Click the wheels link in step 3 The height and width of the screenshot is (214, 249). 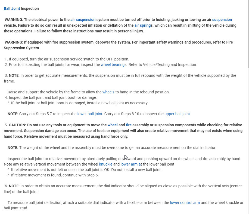click(x=108, y=92)
